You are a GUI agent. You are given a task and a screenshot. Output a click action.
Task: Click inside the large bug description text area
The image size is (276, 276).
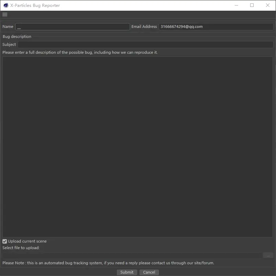pyautogui.click(x=138, y=146)
